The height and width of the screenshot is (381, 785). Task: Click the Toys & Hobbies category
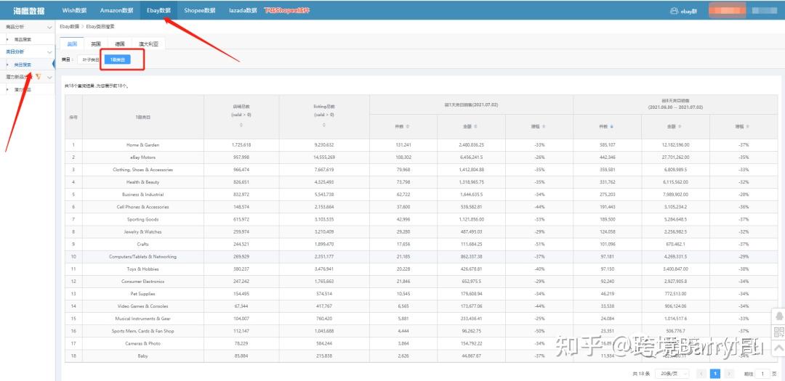(142, 269)
